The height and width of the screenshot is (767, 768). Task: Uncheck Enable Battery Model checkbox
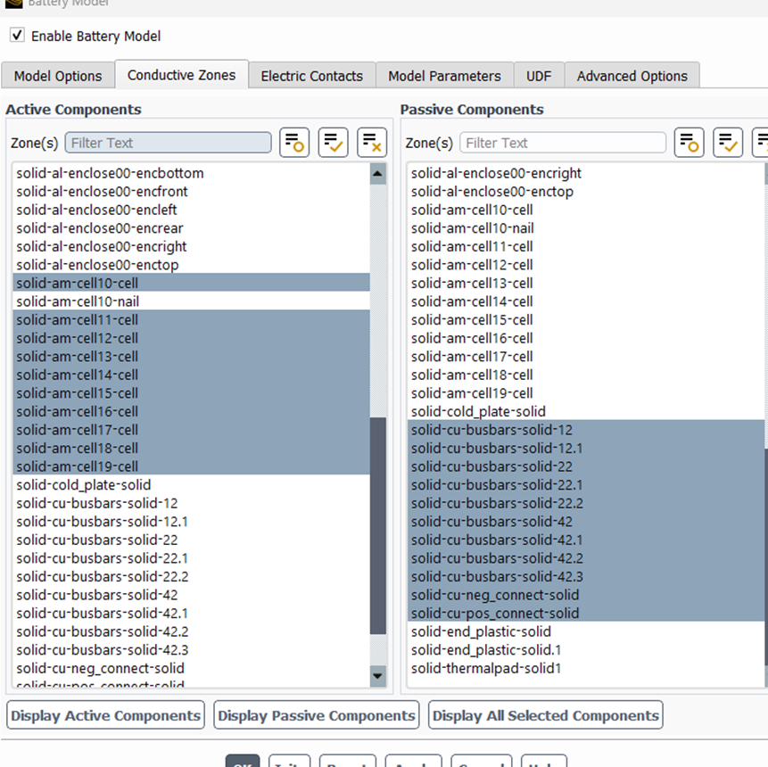point(17,36)
